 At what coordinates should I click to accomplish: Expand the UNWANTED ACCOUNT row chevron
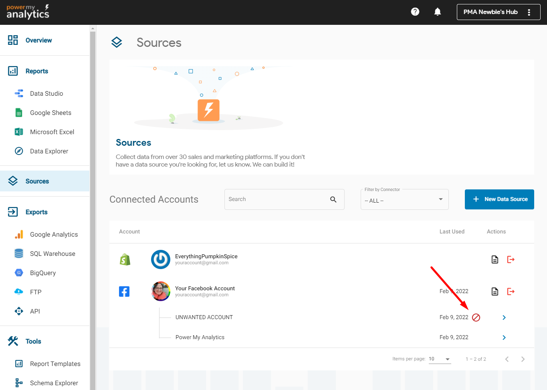coord(504,318)
